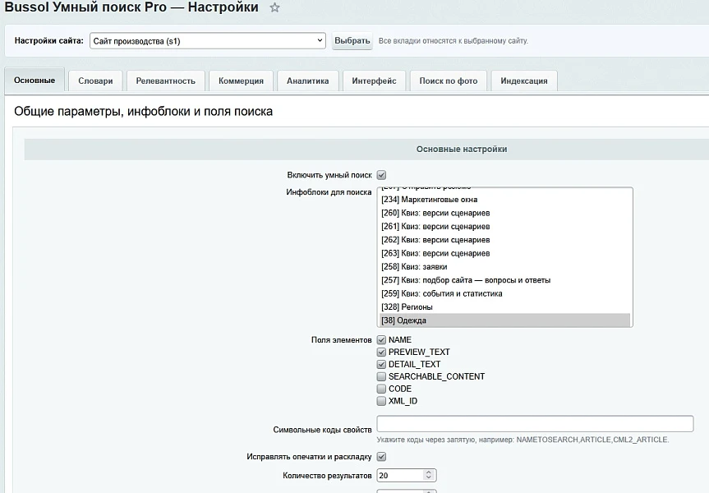The image size is (709, 493).
Task: Toggle the PREVIEW_TEXT checkbox
Action: tap(382, 352)
